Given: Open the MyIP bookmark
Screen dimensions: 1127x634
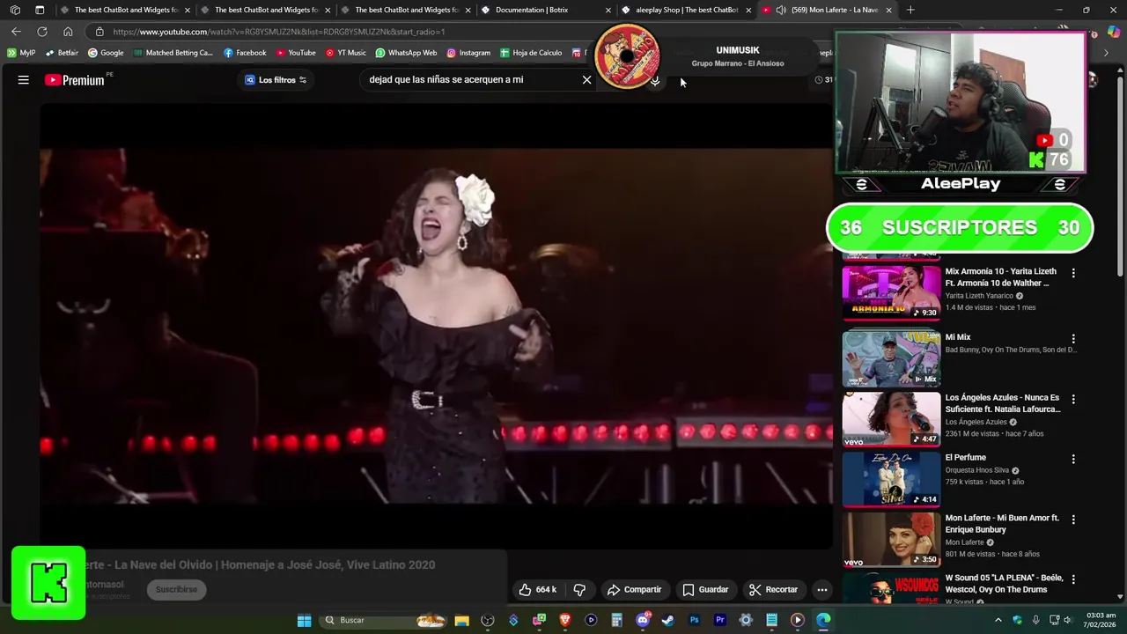Looking at the screenshot, I should pyautogui.click(x=21, y=53).
